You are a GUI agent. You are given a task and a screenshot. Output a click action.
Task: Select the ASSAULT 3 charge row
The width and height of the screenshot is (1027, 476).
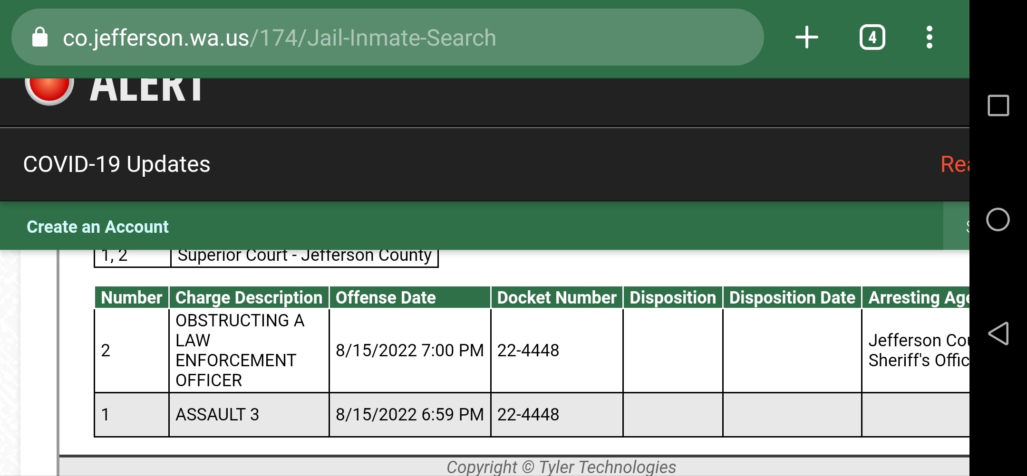(532, 415)
